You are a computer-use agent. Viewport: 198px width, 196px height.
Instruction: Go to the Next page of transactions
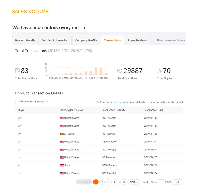tap(134, 182)
